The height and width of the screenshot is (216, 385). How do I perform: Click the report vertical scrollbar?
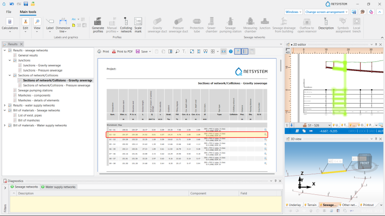[281, 65]
